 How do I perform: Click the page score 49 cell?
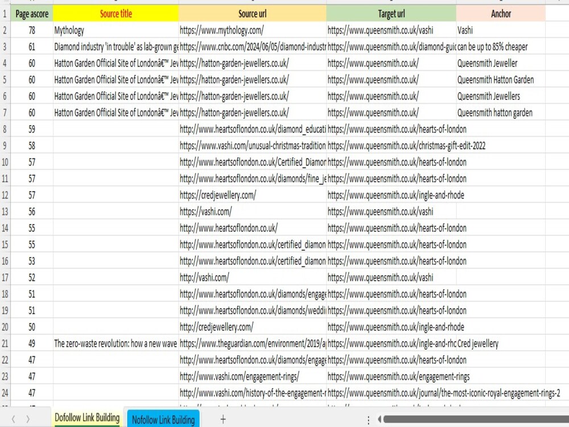32,343
